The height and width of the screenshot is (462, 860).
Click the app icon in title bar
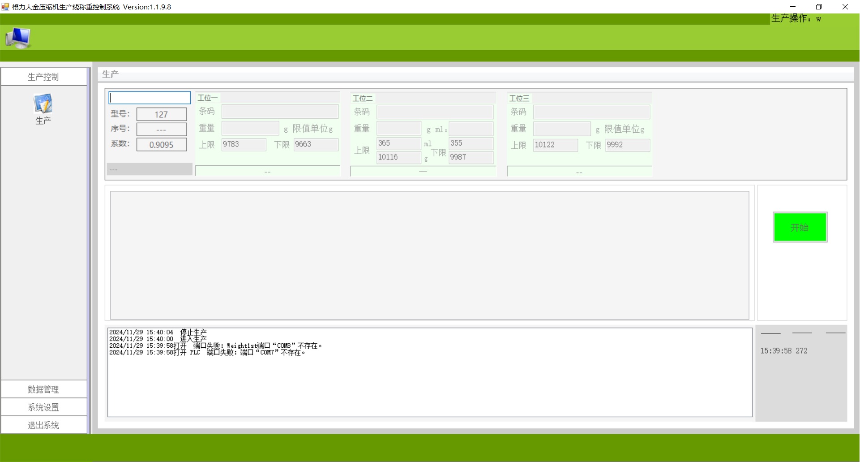pyautogui.click(x=5, y=7)
